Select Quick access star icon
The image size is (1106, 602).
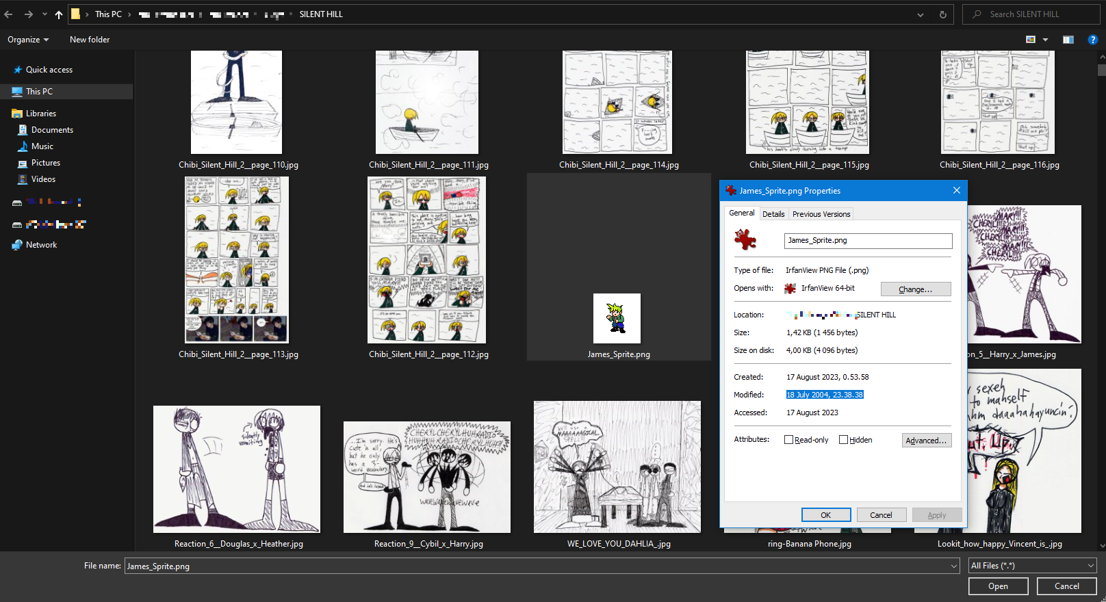coord(17,70)
